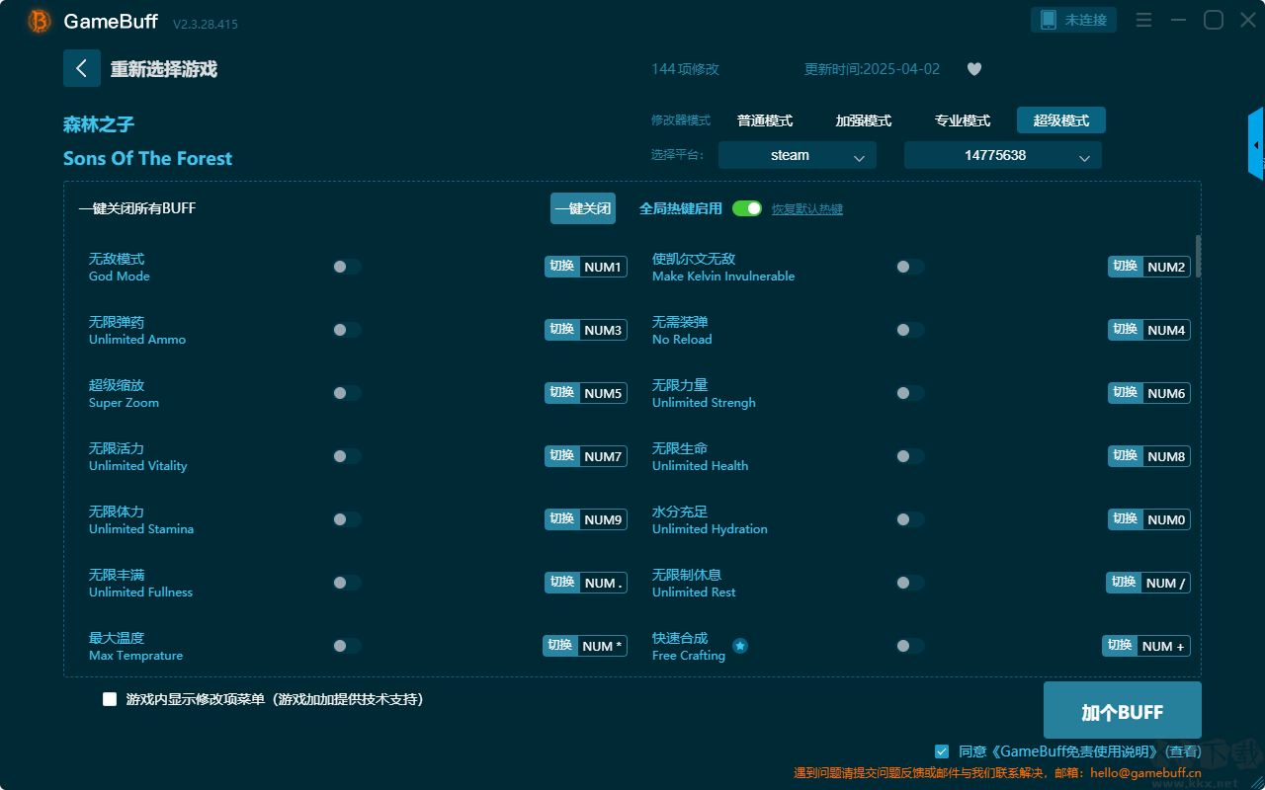The width and height of the screenshot is (1265, 790).
Task: Click the Sons Of The Forest title
Action: 148,158
